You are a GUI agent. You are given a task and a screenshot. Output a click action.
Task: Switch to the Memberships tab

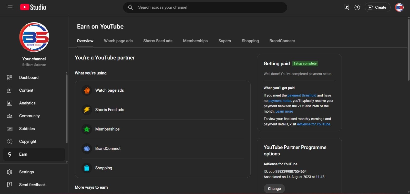click(x=195, y=41)
